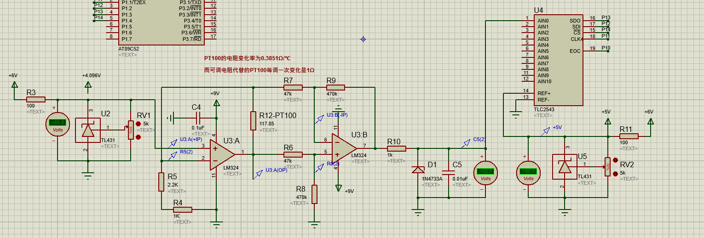Click the ground symbol below U5
This screenshot has height=238, width=704.
point(565,212)
